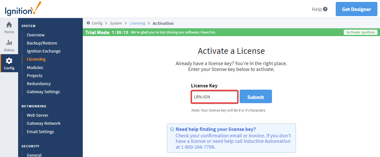Open General under Security
380x157 pixels.
pos(34,155)
